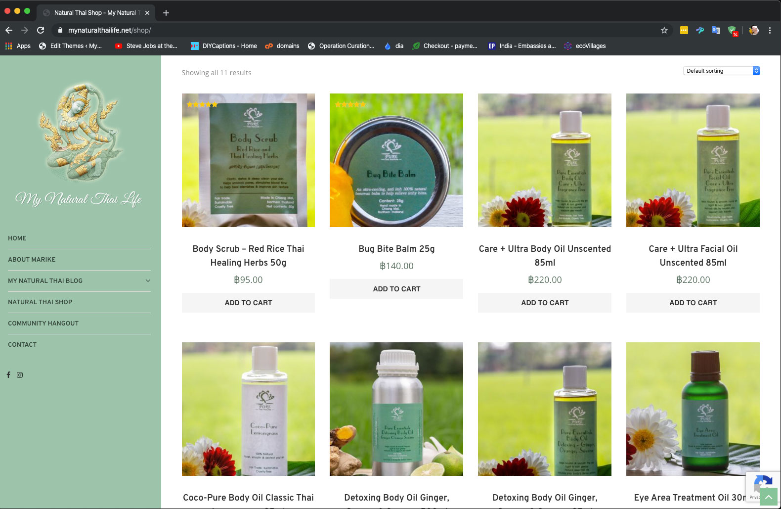
Task: Open the yellow extension icon in toolbar
Action: pyautogui.click(x=684, y=30)
